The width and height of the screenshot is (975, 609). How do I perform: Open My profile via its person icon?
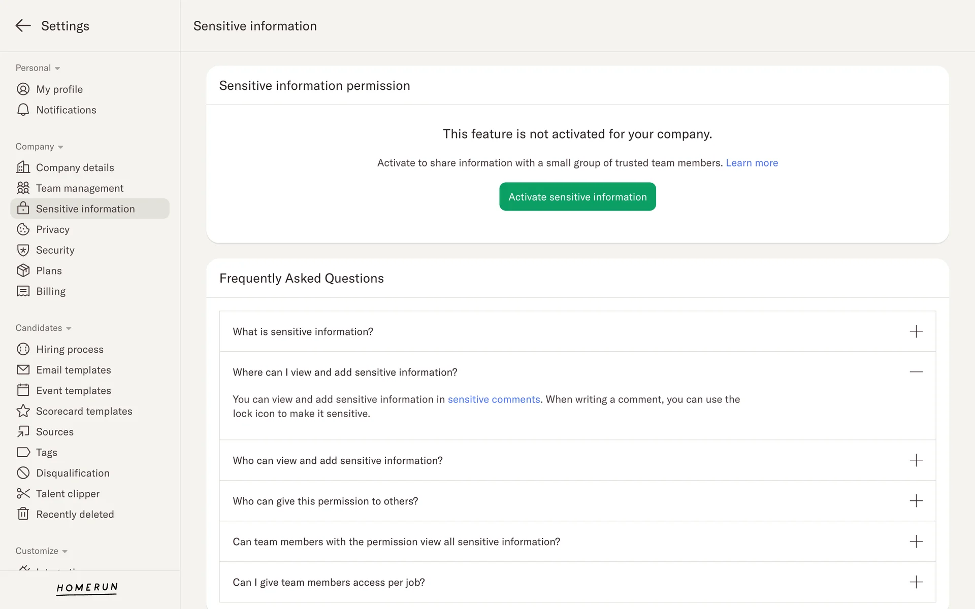23,89
